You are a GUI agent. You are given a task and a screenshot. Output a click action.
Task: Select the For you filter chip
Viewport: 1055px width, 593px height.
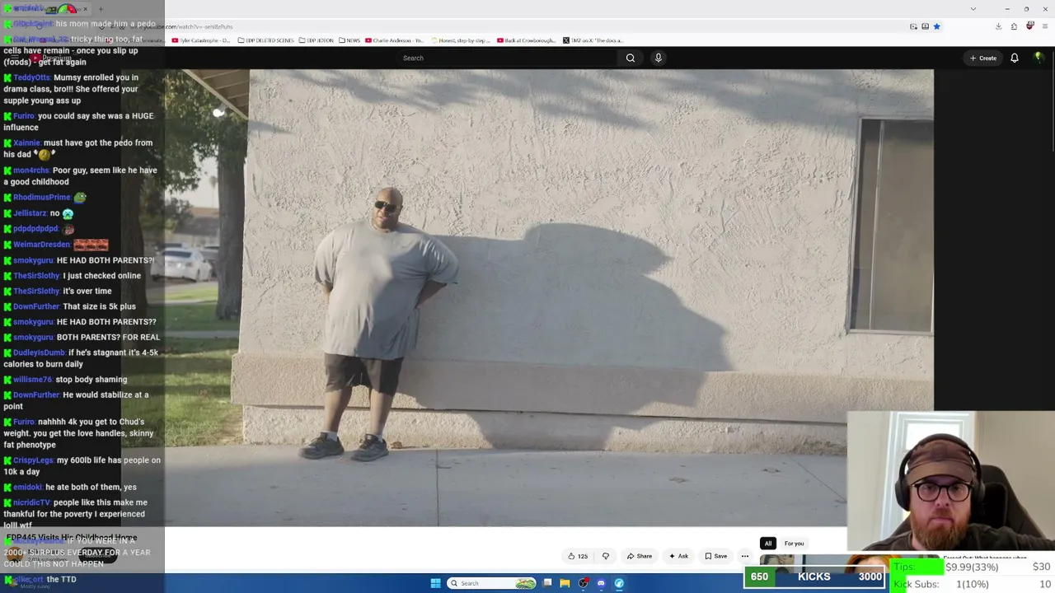[794, 544]
